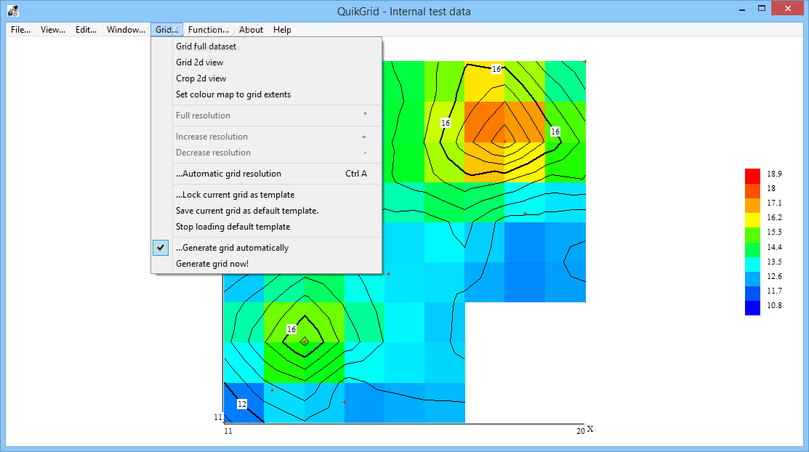This screenshot has height=452, width=809.
Task: Uncheck the Generate grid automatically checkmark
Action: (161, 249)
